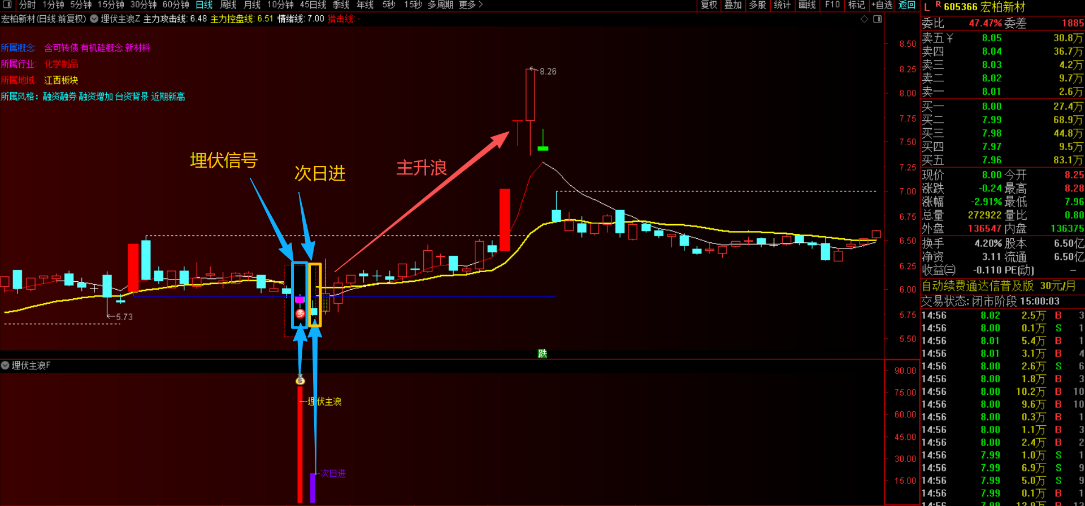The height and width of the screenshot is (506, 1085).
Task: Click the 多股 multi-stock button
Action: click(x=757, y=5)
